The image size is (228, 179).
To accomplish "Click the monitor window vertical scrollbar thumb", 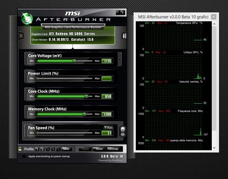I will (214, 78).
